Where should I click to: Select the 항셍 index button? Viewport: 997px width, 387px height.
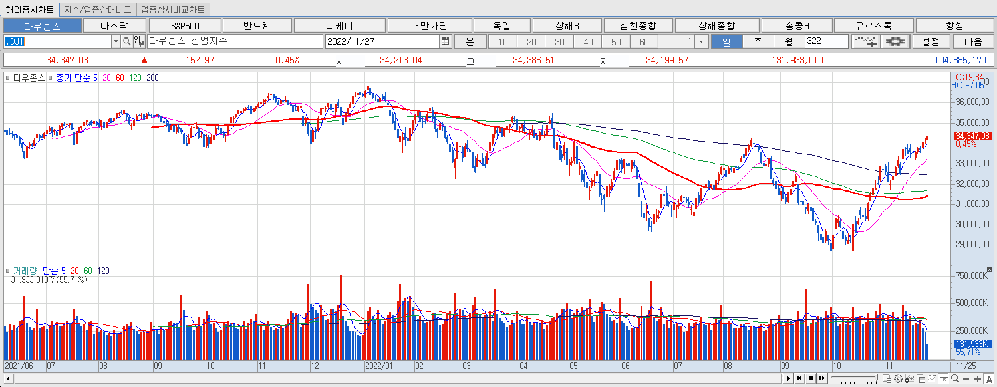coord(954,26)
